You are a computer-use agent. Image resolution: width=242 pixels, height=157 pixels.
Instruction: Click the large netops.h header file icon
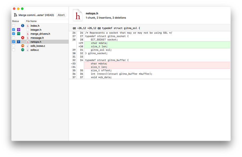pos(78,15)
